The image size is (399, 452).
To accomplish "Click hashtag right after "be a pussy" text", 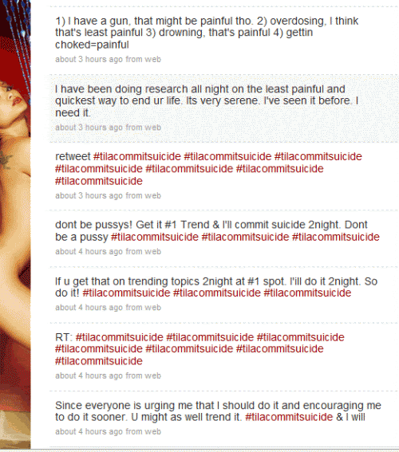I will point(155,237).
